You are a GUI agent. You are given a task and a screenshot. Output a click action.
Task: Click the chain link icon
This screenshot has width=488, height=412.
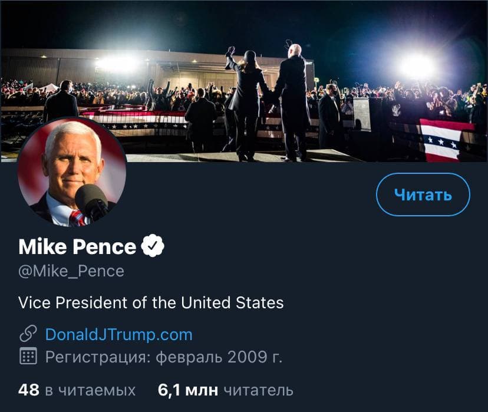click(28, 335)
